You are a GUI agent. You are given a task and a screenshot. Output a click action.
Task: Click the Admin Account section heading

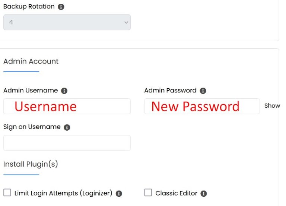(x=31, y=61)
